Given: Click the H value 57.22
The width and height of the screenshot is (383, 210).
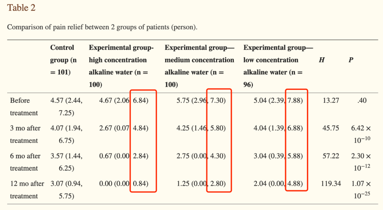Looking at the screenshot, I should point(331,156).
